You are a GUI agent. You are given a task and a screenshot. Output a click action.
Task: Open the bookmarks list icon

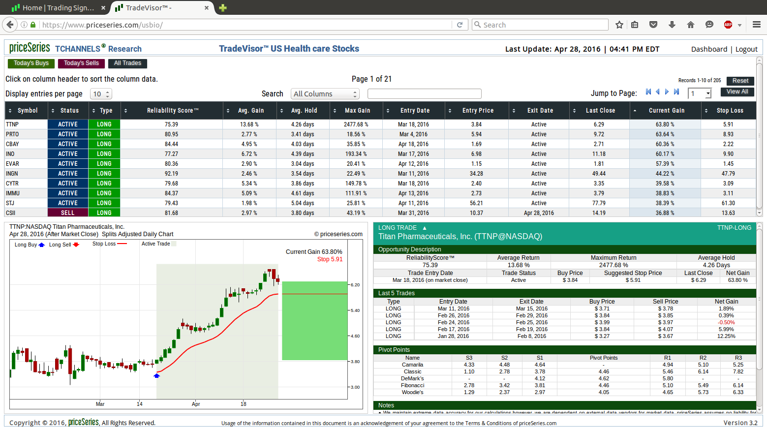635,25
